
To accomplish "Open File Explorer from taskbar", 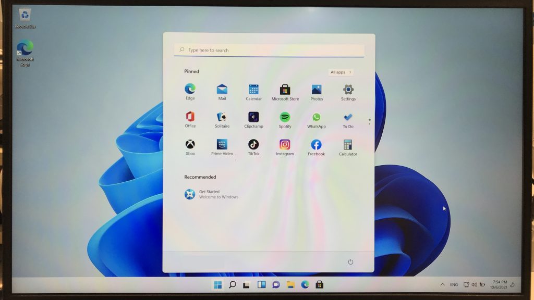I will point(290,285).
